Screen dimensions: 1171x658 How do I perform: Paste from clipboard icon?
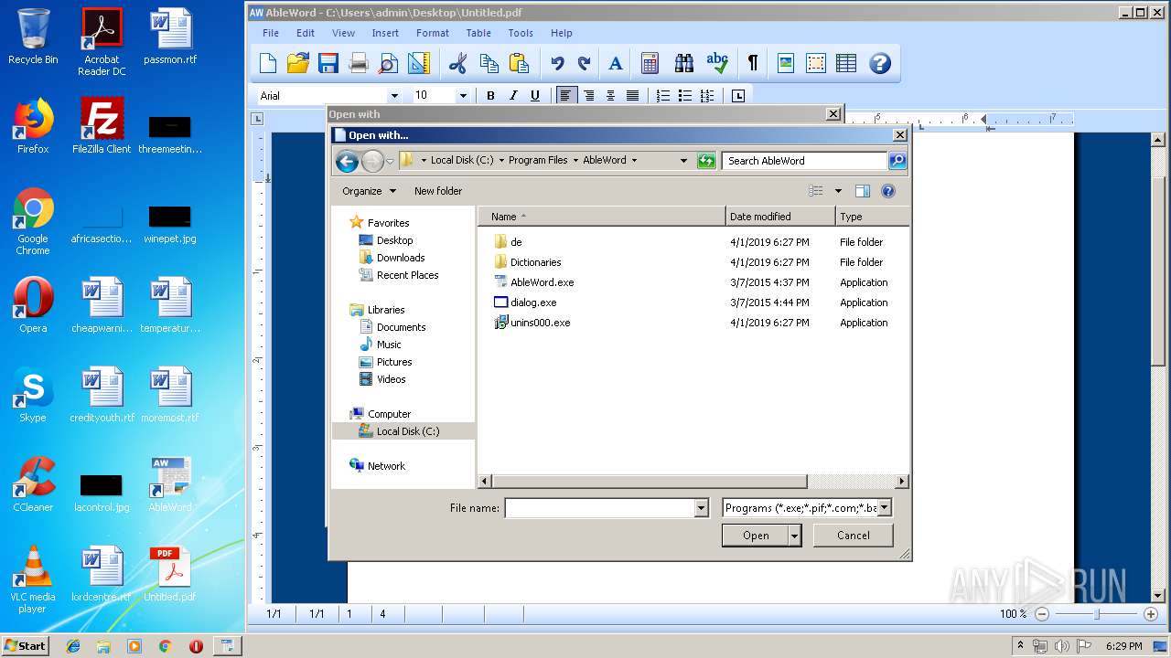(519, 63)
